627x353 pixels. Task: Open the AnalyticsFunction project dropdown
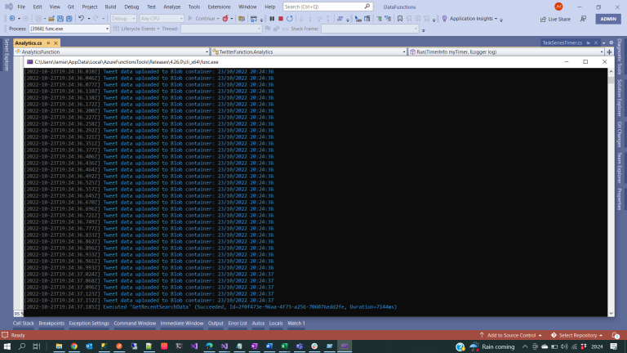111,51
